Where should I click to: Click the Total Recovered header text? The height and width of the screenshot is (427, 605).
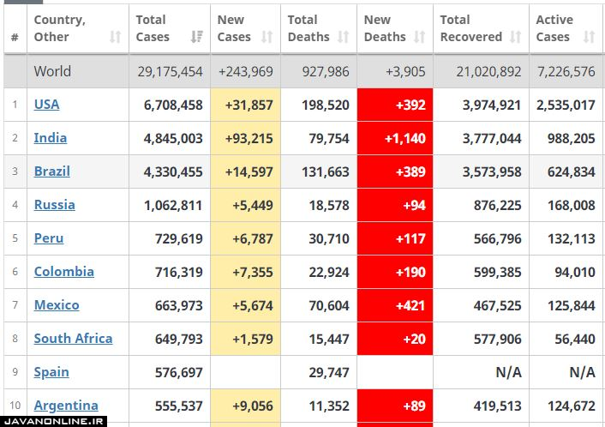click(471, 28)
